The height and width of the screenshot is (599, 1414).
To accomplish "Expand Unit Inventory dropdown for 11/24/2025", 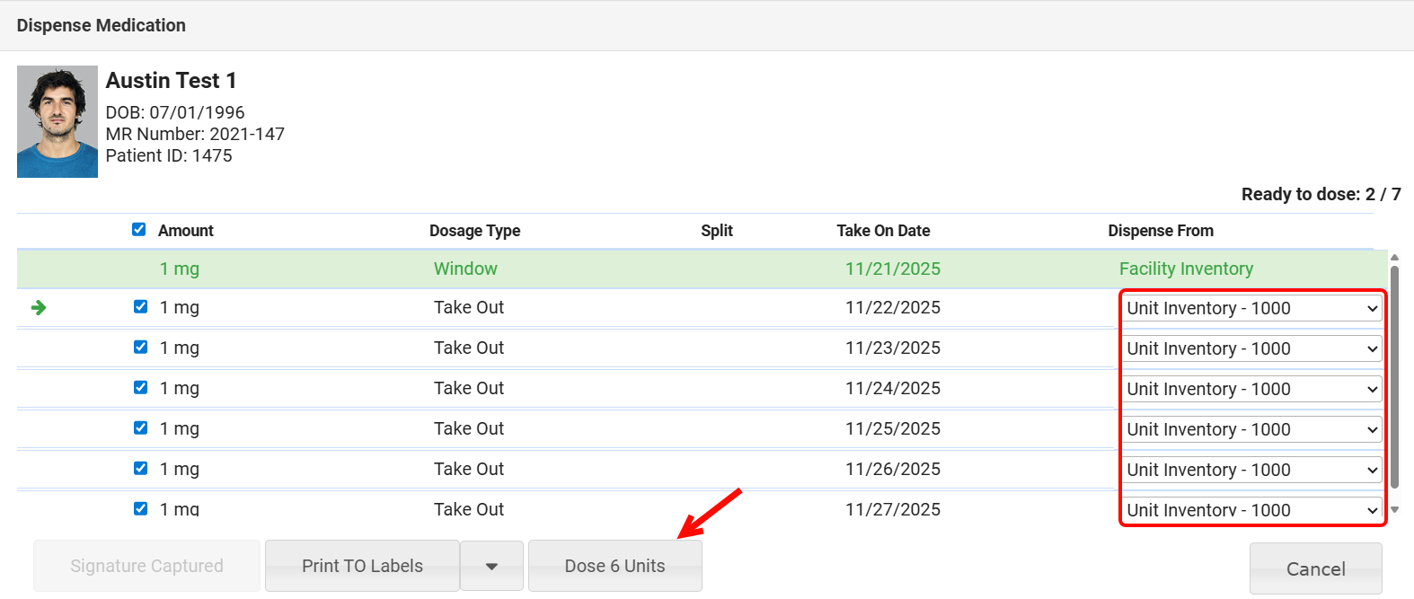I will 1251,389.
